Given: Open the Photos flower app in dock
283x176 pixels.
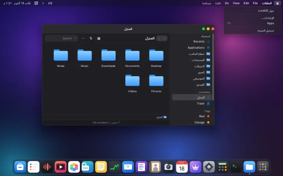Looking at the screenshot, I should (x=74, y=167).
